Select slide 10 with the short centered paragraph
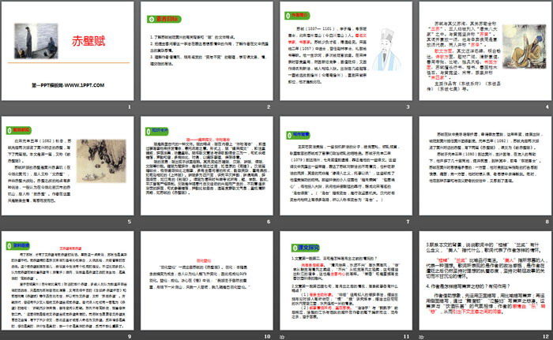Viewport: 553px width, 340px height. pyautogui.click(x=207, y=281)
